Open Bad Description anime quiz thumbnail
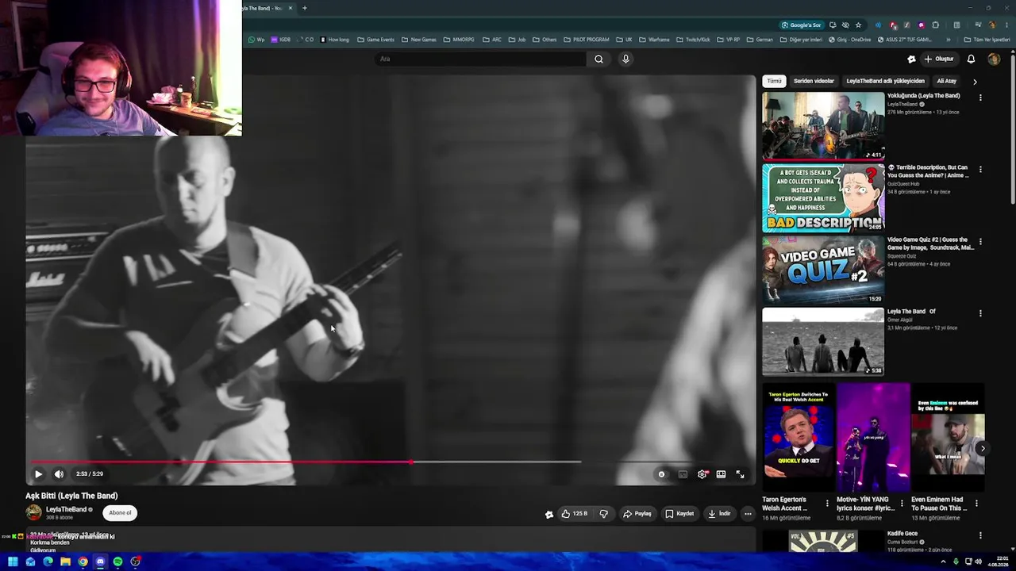1016x571 pixels. point(823,198)
